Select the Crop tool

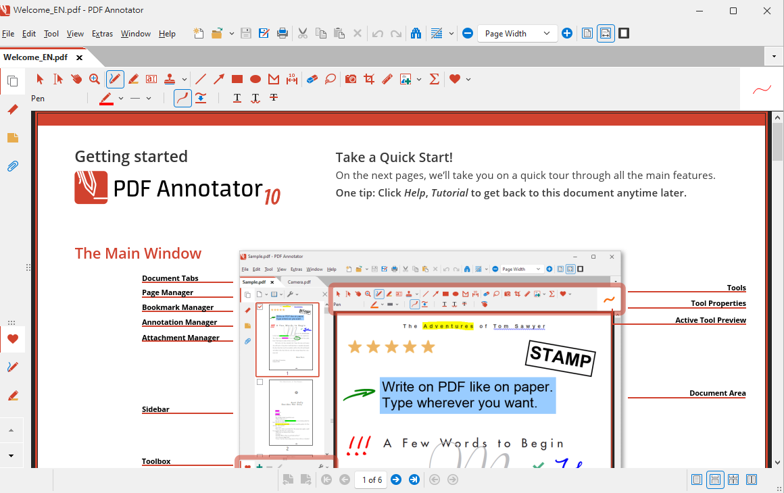[x=369, y=79]
